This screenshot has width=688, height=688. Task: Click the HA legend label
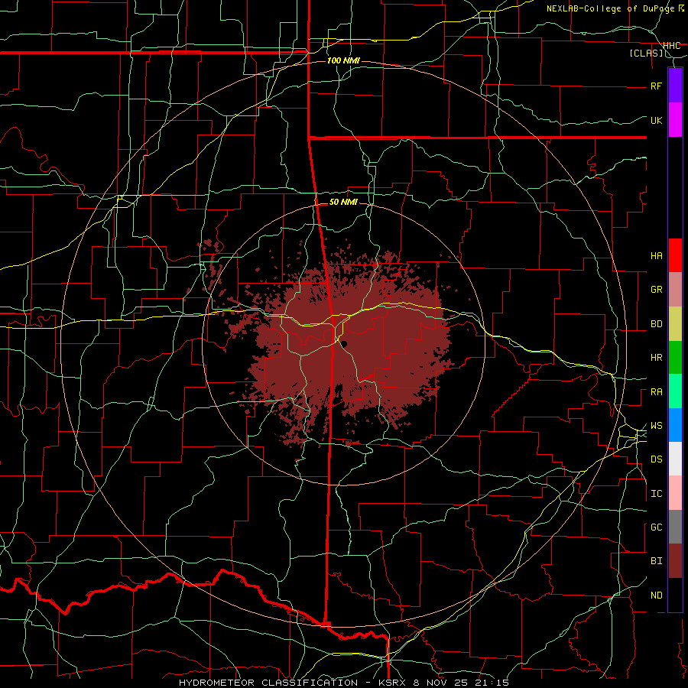pos(656,256)
